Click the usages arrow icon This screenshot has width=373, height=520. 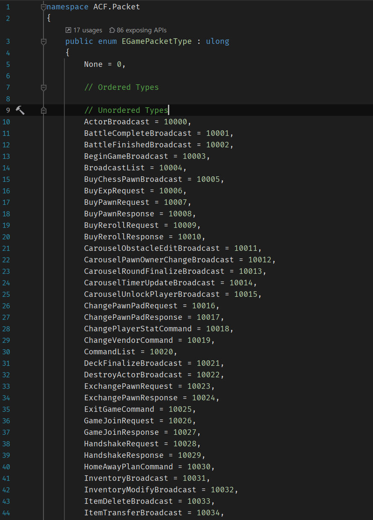point(68,30)
